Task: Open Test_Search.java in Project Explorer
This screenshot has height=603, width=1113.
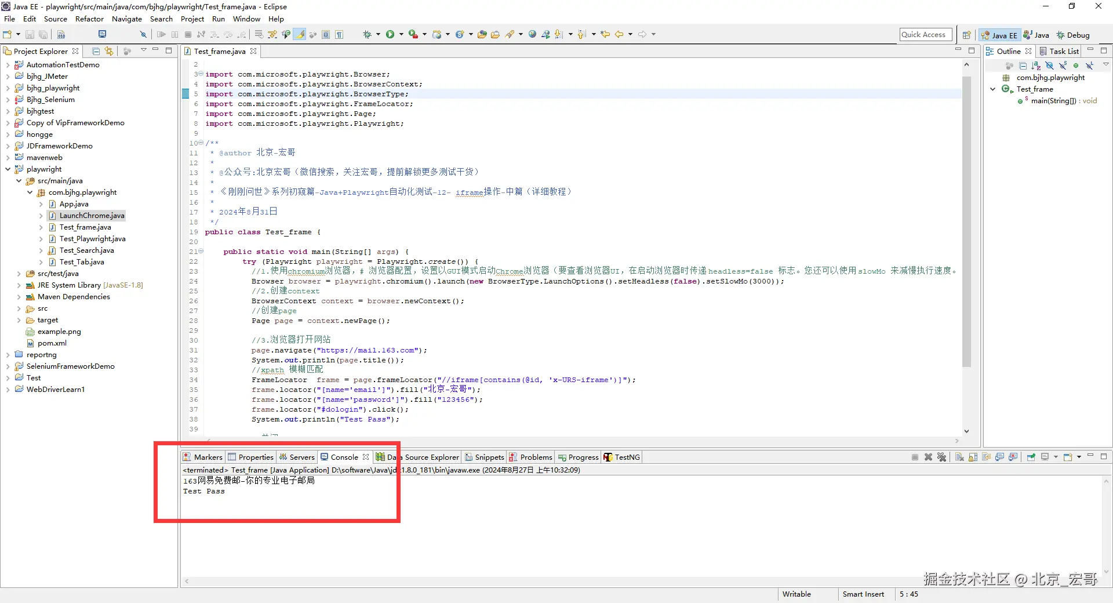Action: (86, 250)
